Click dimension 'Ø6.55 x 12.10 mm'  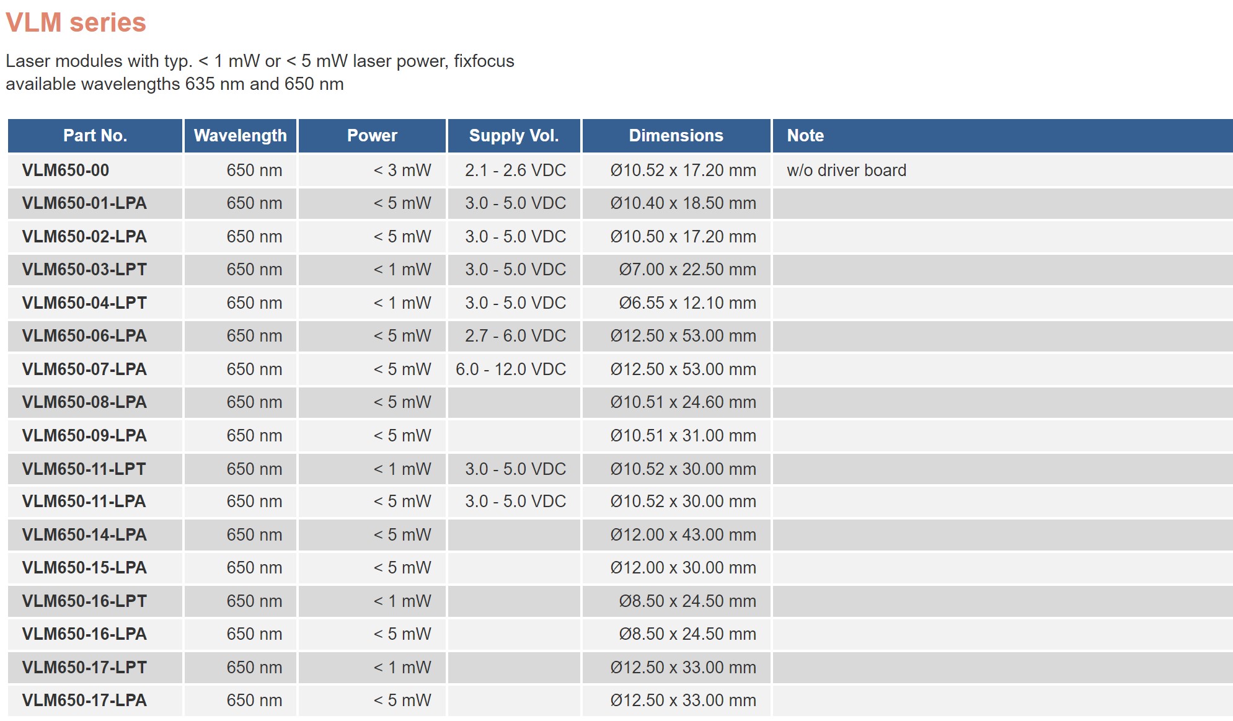pyautogui.click(x=687, y=303)
